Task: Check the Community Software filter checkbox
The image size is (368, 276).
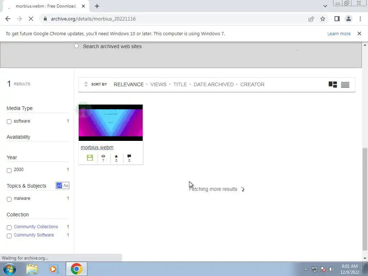Action: tap(9, 236)
